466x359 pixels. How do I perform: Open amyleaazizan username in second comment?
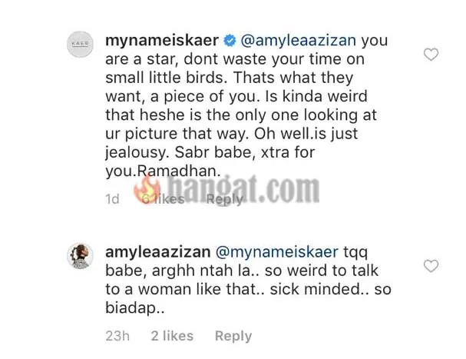tap(158, 252)
